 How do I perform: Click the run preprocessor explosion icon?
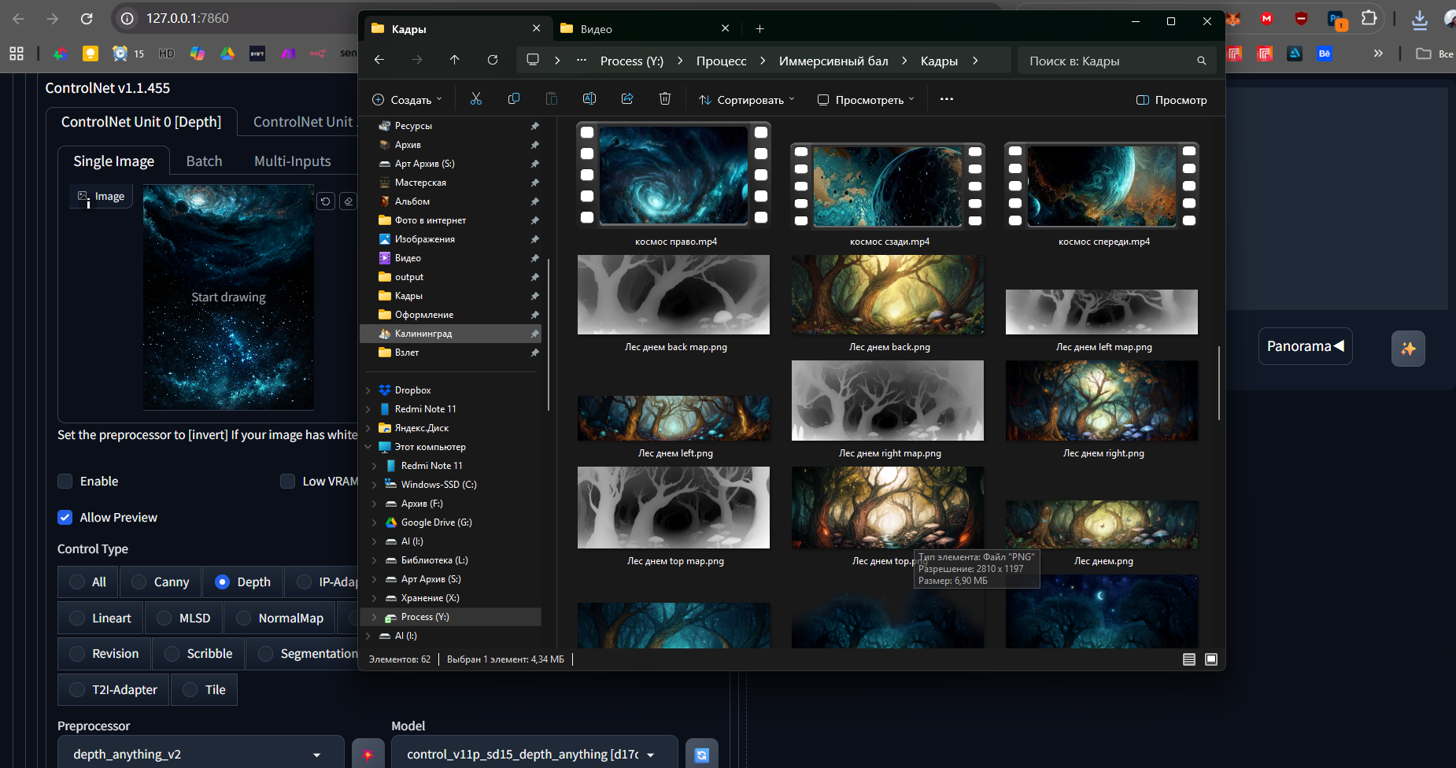click(368, 755)
